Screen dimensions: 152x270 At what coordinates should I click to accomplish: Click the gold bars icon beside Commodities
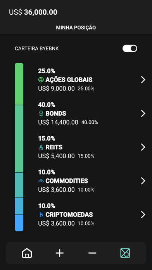click(41, 181)
